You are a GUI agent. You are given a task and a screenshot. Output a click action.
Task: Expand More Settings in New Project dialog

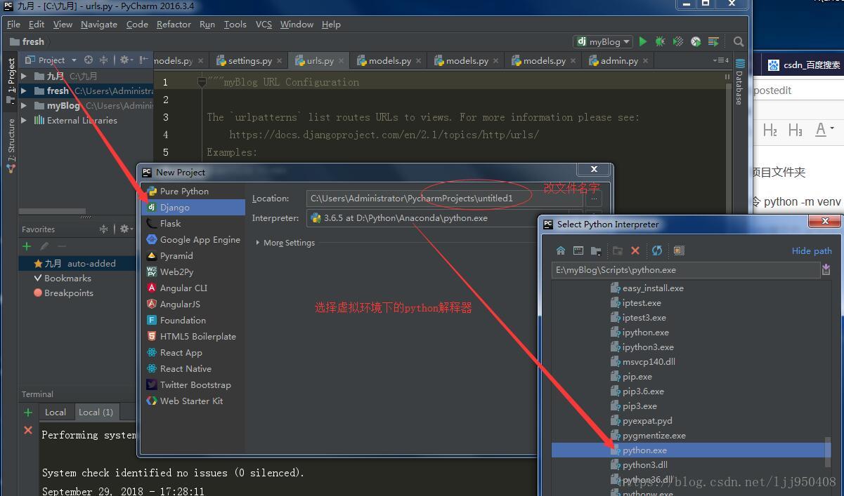point(285,243)
